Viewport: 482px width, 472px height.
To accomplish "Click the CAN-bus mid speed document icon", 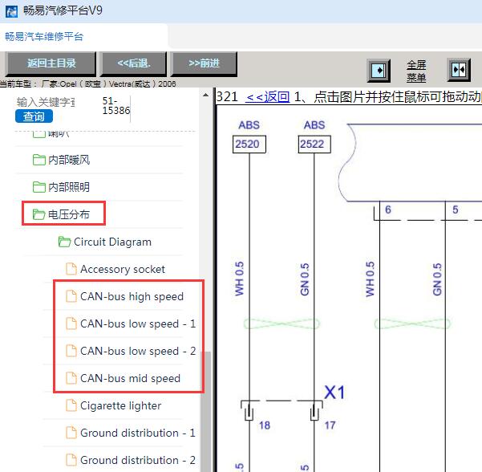I will click(71, 378).
